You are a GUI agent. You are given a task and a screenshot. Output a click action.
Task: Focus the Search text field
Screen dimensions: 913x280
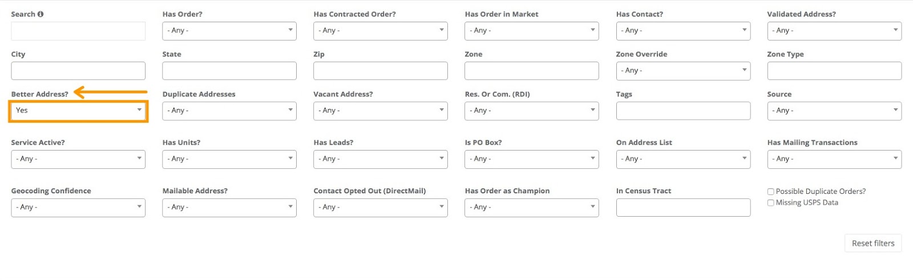(78, 31)
